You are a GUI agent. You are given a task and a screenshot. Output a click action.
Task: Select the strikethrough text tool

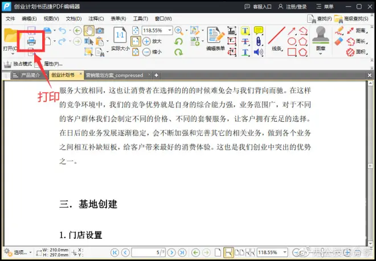point(245,41)
